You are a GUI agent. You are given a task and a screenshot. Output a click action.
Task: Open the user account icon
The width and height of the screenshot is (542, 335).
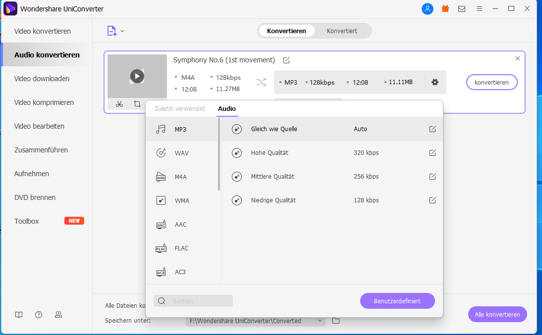click(427, 9)
